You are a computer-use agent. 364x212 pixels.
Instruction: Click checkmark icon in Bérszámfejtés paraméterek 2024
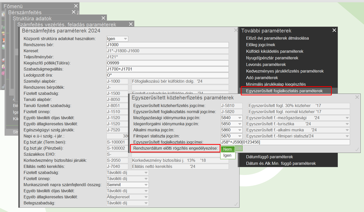tap(236, 204)
